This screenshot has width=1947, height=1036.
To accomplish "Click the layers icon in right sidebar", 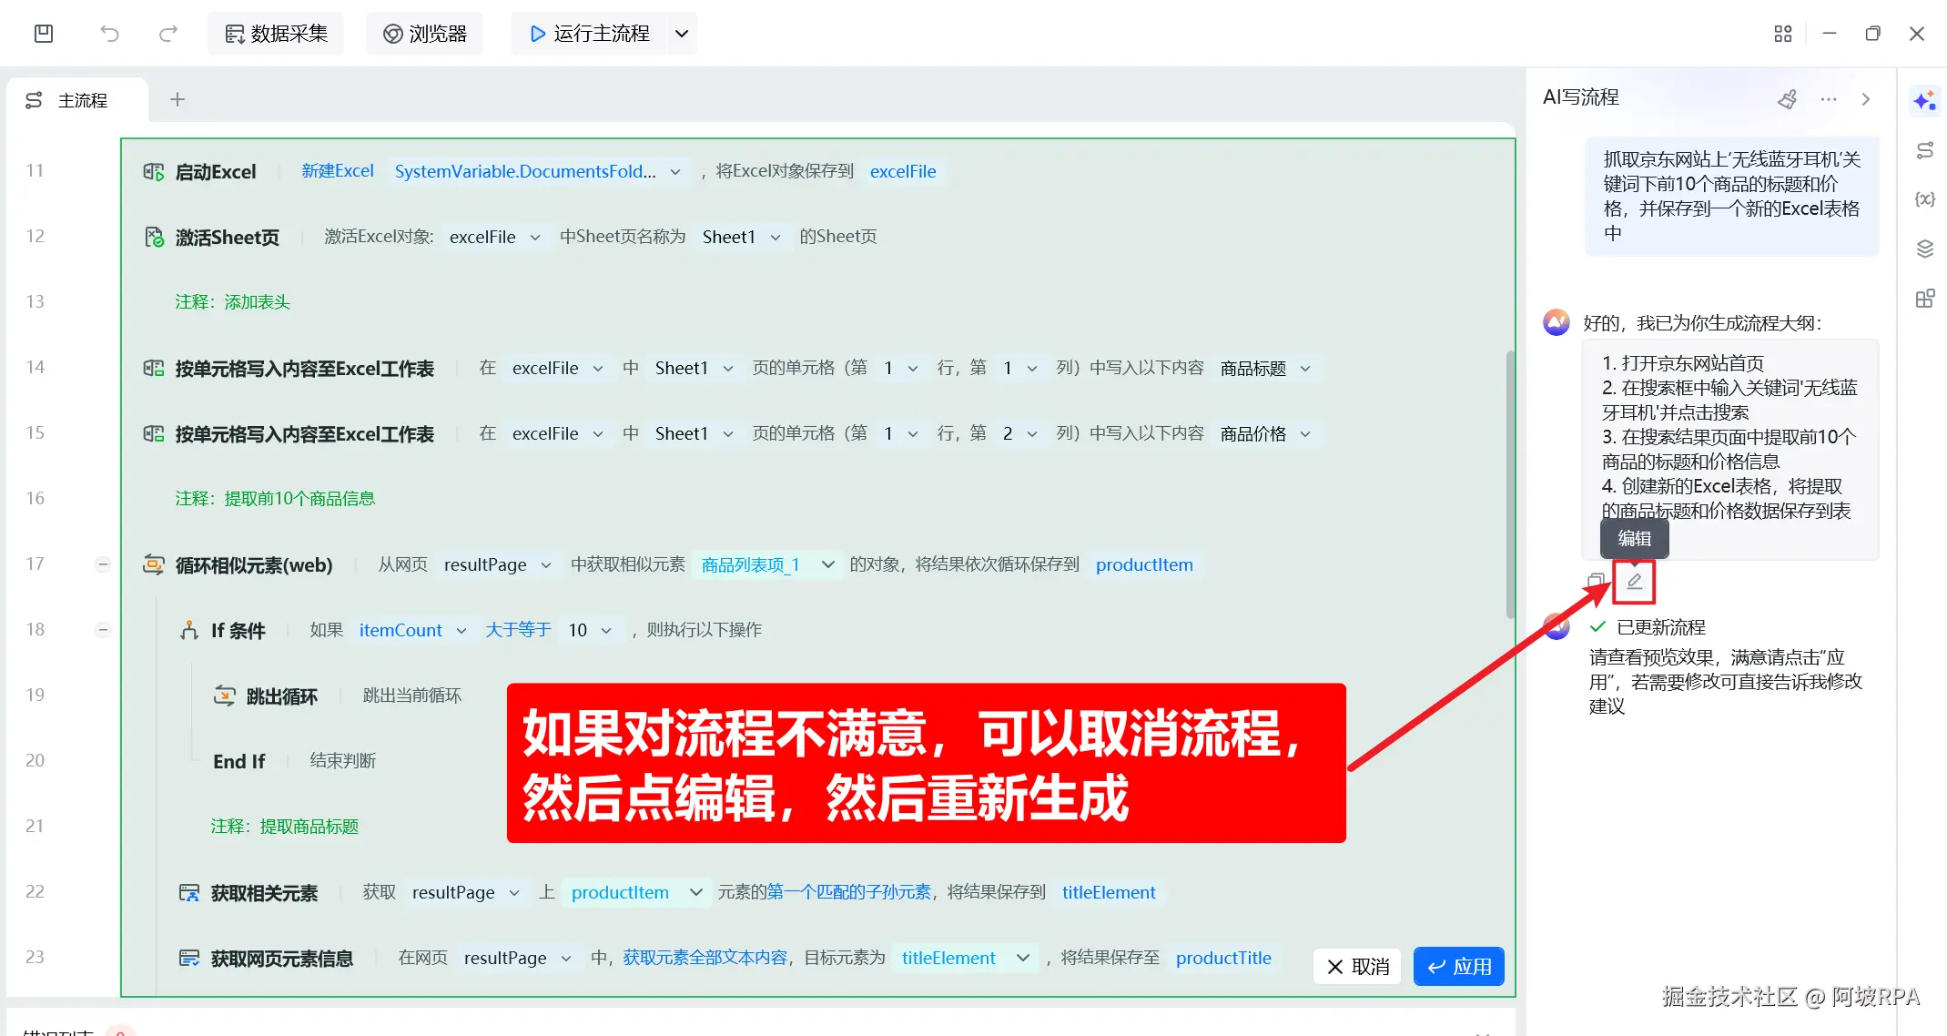I will pos(1924,249).
